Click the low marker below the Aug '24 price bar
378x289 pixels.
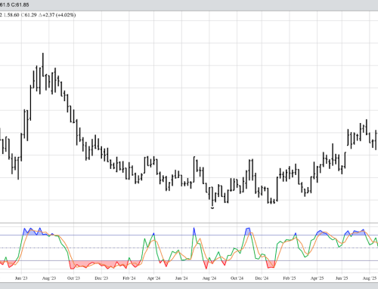[x=212, y=208]
